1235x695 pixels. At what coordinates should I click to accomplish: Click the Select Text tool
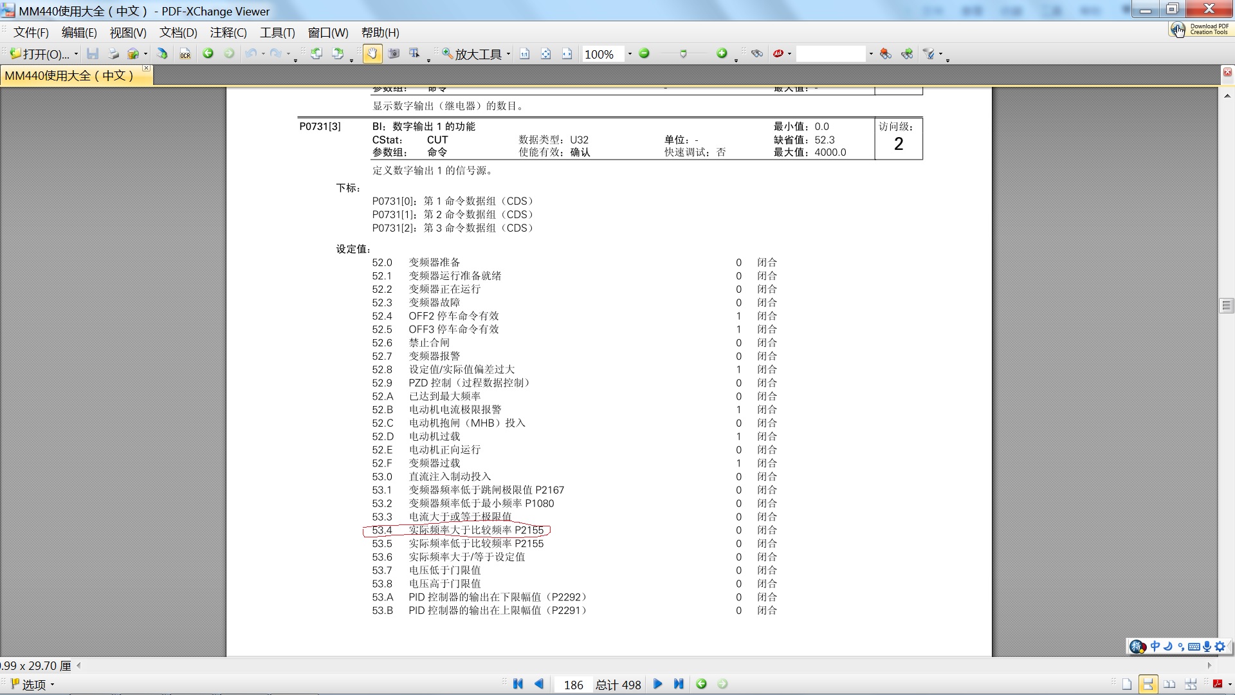(414, 54)
